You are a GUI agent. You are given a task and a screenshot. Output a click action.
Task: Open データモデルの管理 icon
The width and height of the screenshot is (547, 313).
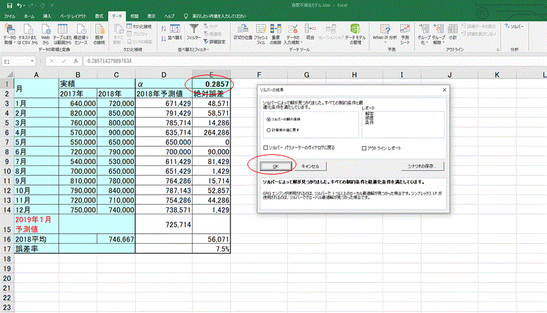[356, 30]
